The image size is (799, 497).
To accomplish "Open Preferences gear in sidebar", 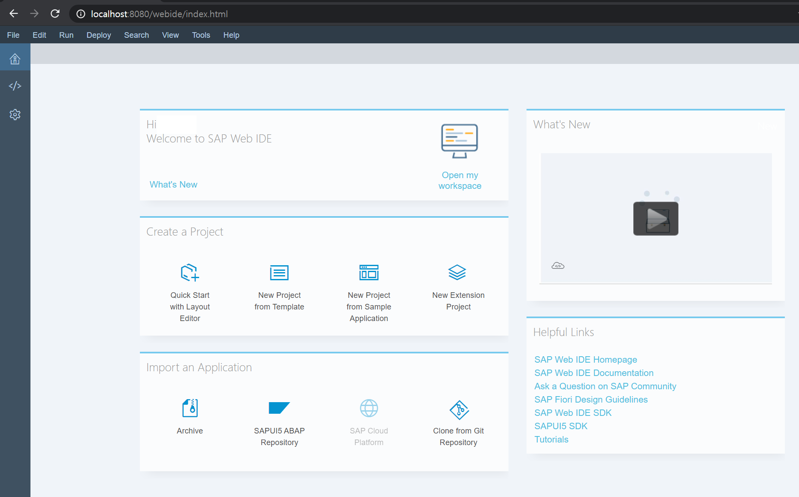I will [15, 115].
